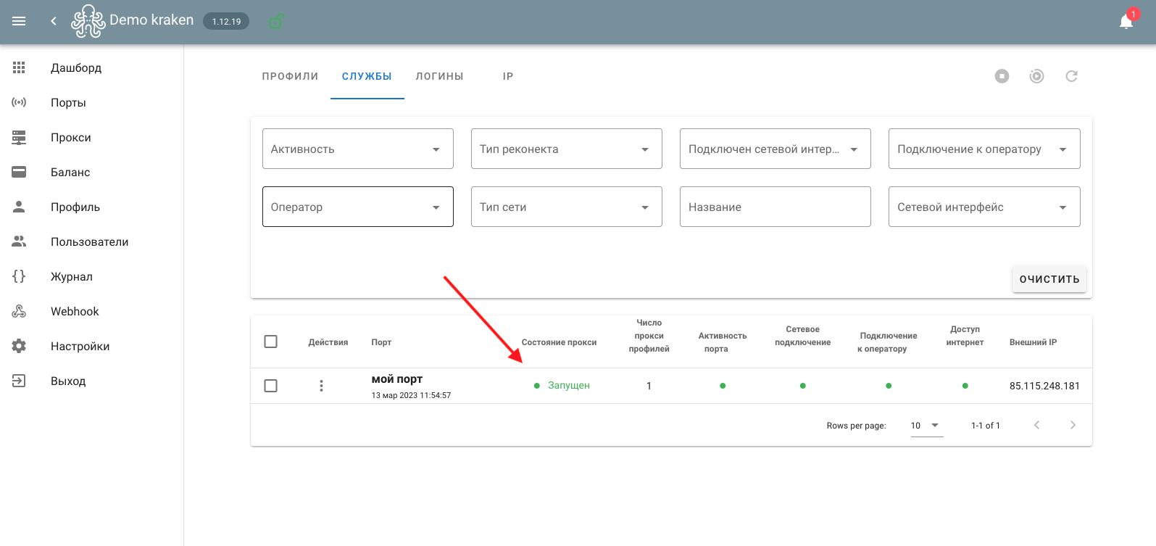The height and width of the screenshot is (546, 1156).
Task: Open Журнал in the sidebar
Action: point(72,276)
